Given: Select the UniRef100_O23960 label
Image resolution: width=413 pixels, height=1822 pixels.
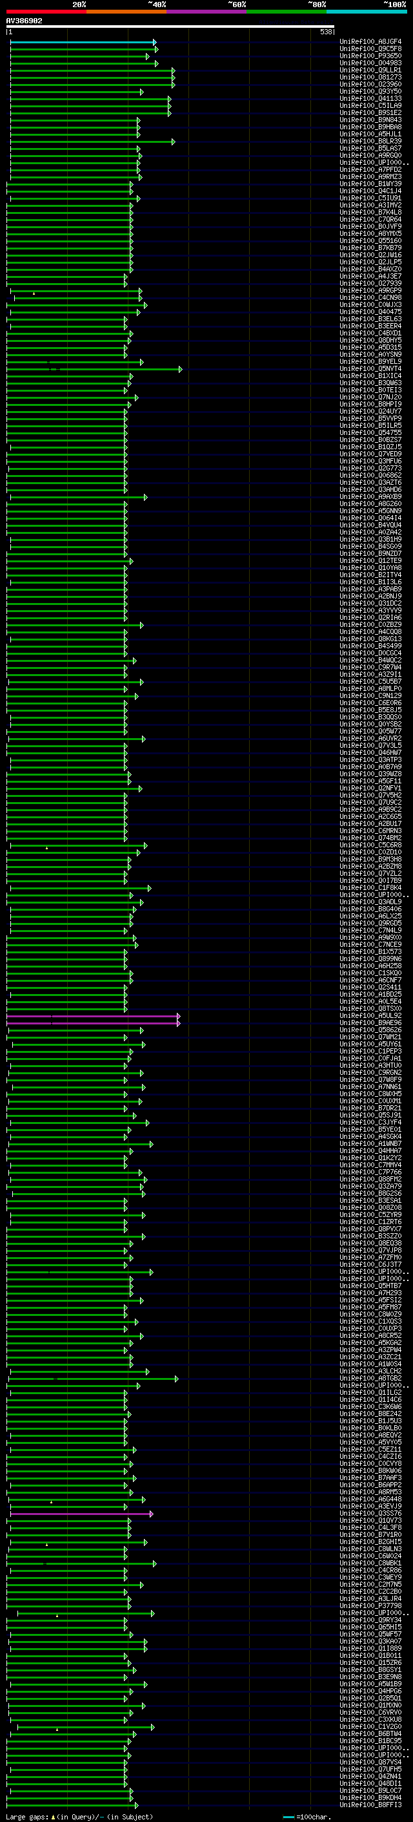Looking at the screenshot, I should coord(370,85).
